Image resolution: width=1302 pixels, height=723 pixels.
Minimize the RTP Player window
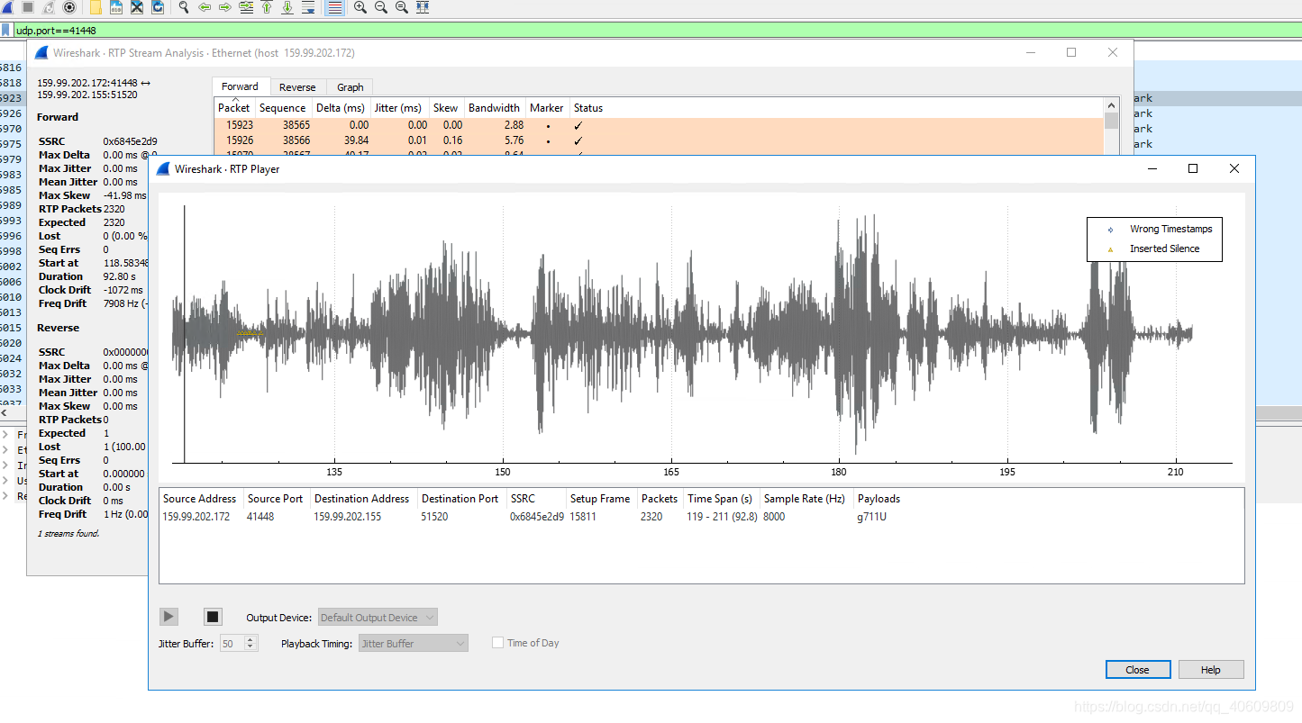coord(1152,168)
